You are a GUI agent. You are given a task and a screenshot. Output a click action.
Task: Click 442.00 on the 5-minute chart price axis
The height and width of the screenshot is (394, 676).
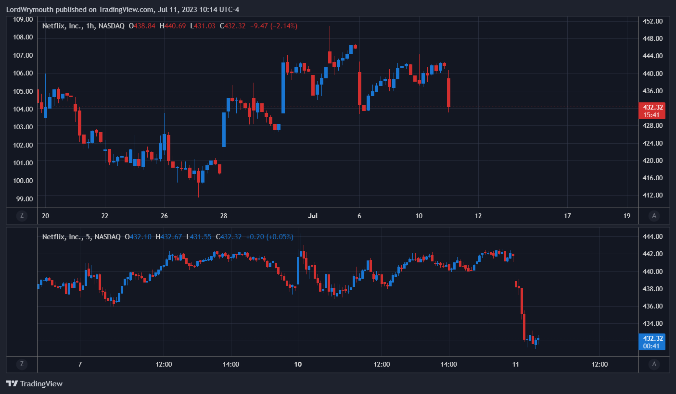point(653,254)
